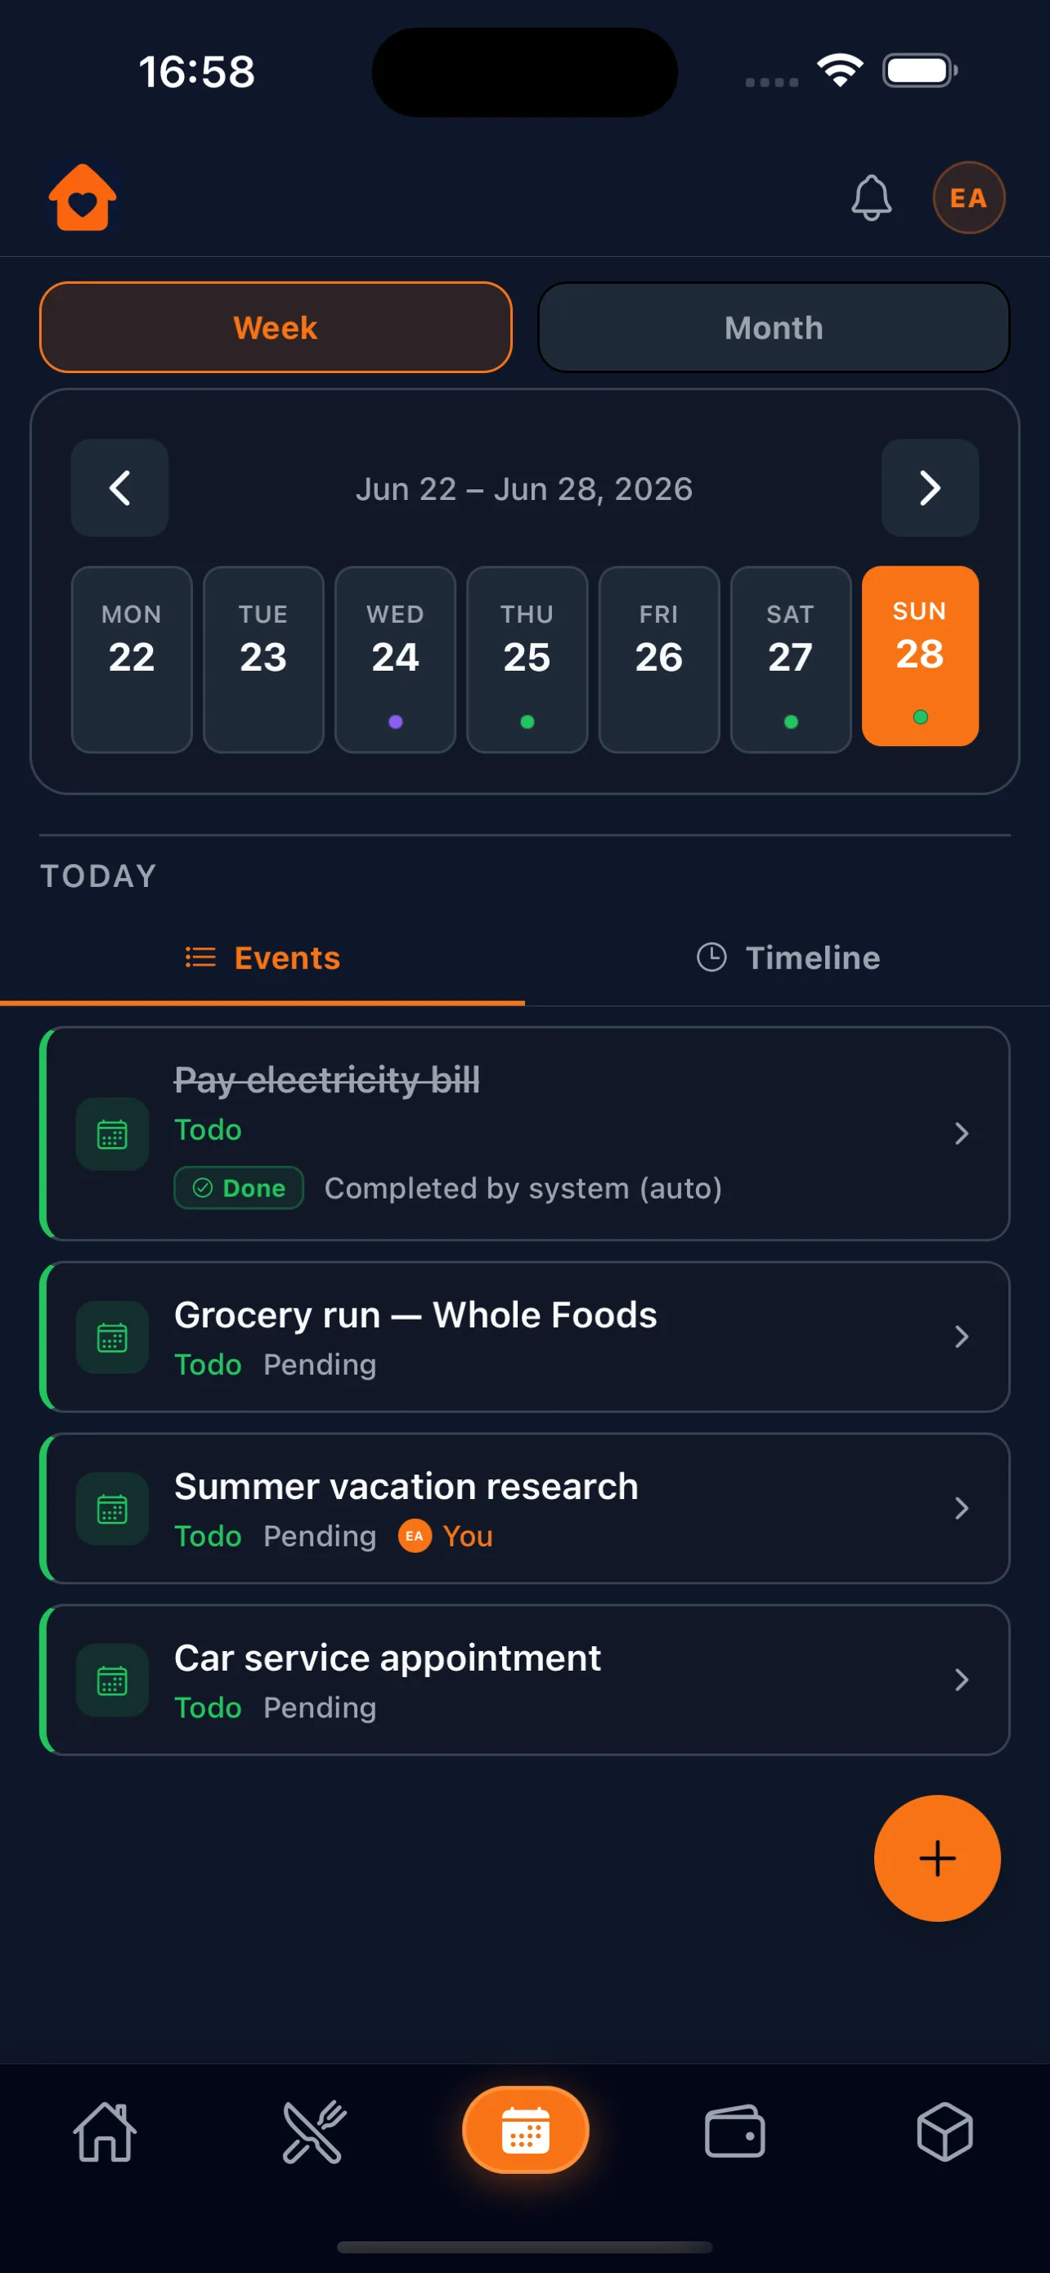Tap the orange home heart logo
The width and height of the screenshot is (1050, 2273).
pos(83,198)
